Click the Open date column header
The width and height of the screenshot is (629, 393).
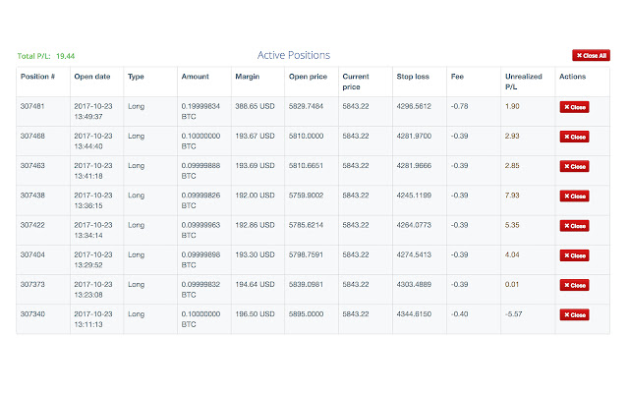[x=89, y=76]
